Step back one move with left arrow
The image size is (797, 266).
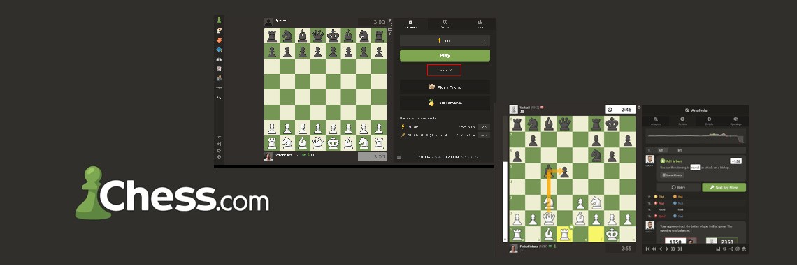pyautogui.click(x=660, y=249)
